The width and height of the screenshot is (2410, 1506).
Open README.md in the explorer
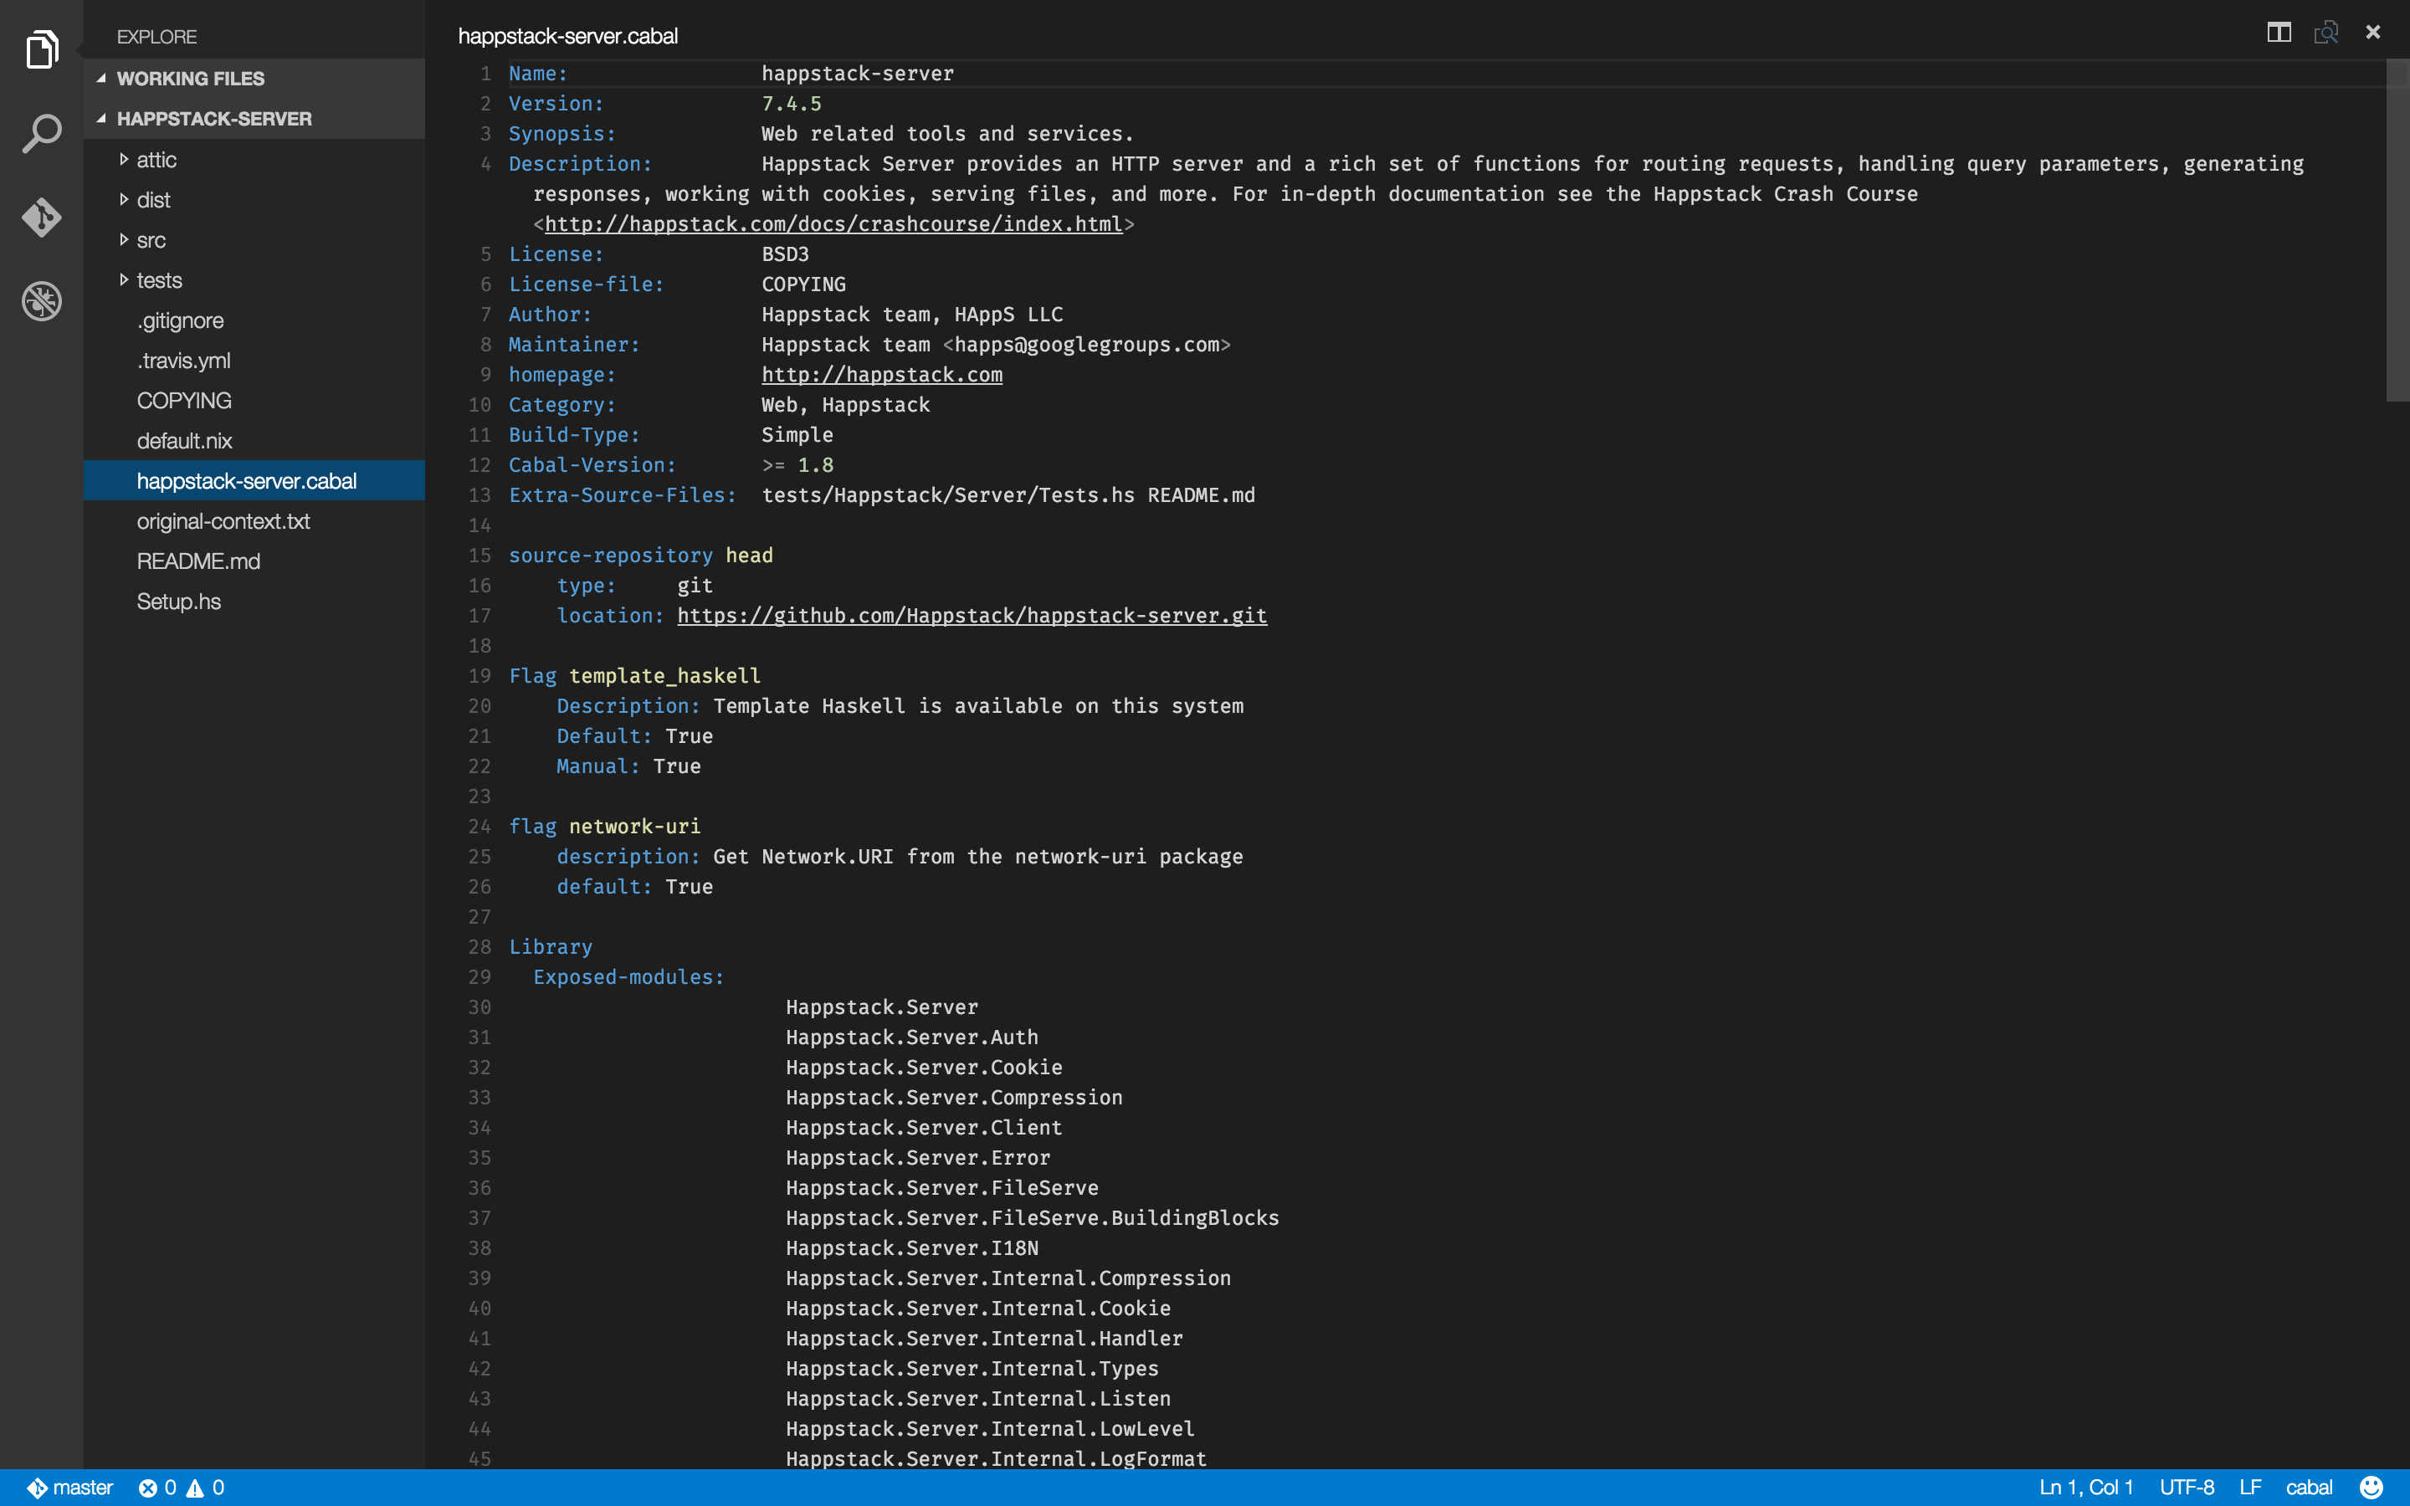click(x=198, y=561)
